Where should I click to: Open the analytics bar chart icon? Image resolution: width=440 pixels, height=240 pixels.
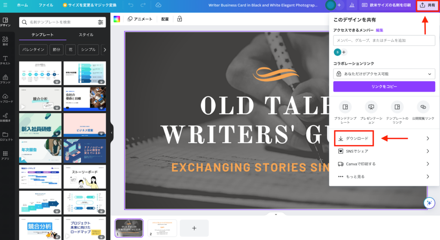pos(352,5)
